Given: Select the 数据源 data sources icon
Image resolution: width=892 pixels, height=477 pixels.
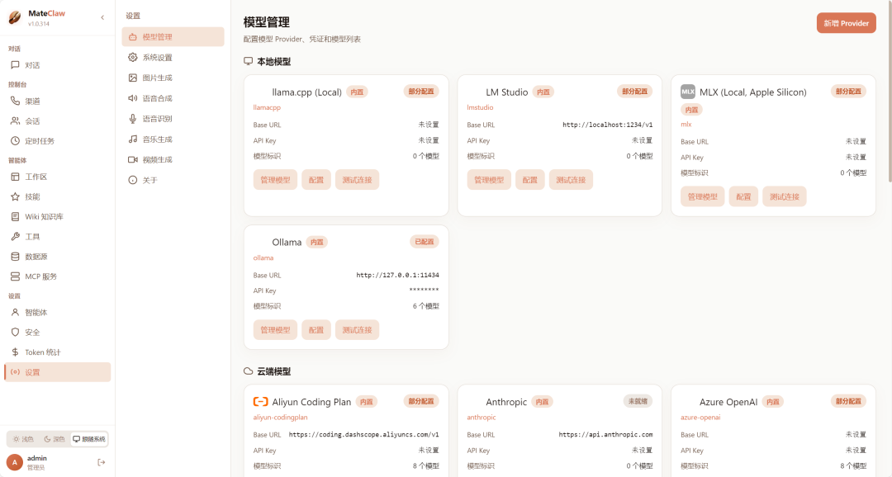Looking at the screenshot, I should 14,257.
